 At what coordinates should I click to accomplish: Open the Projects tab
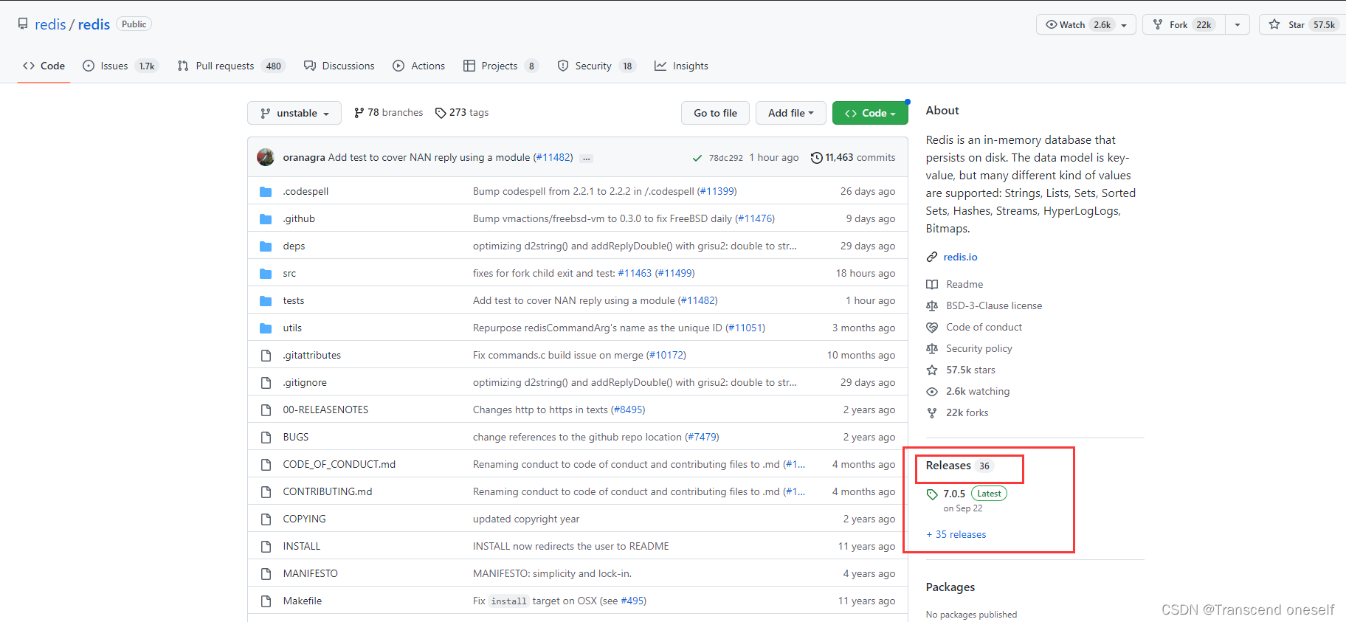pyautogui.click(x=501, y=66)
